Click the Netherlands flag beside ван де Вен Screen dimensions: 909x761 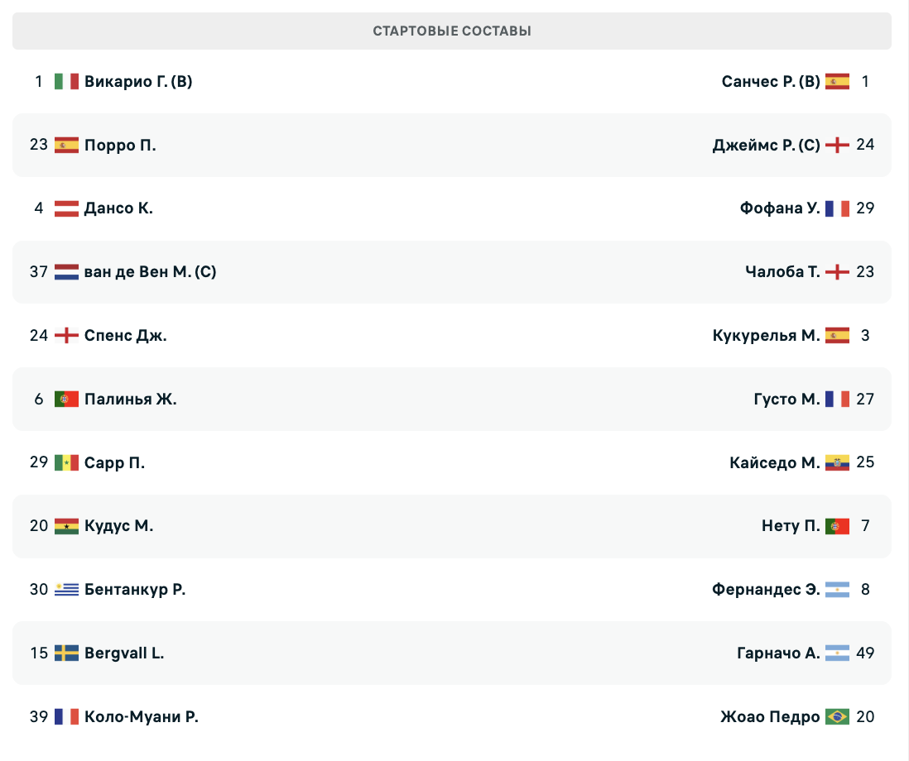coord(66,272)
